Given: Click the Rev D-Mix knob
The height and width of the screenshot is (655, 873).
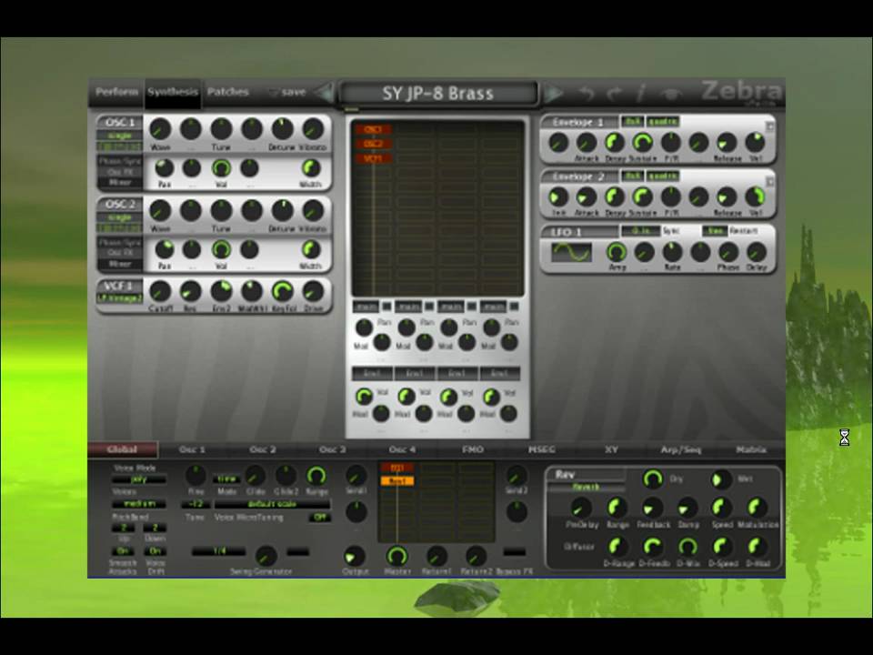Looking at the screenshot, I should pyautogui.click(x=688, y=547).
